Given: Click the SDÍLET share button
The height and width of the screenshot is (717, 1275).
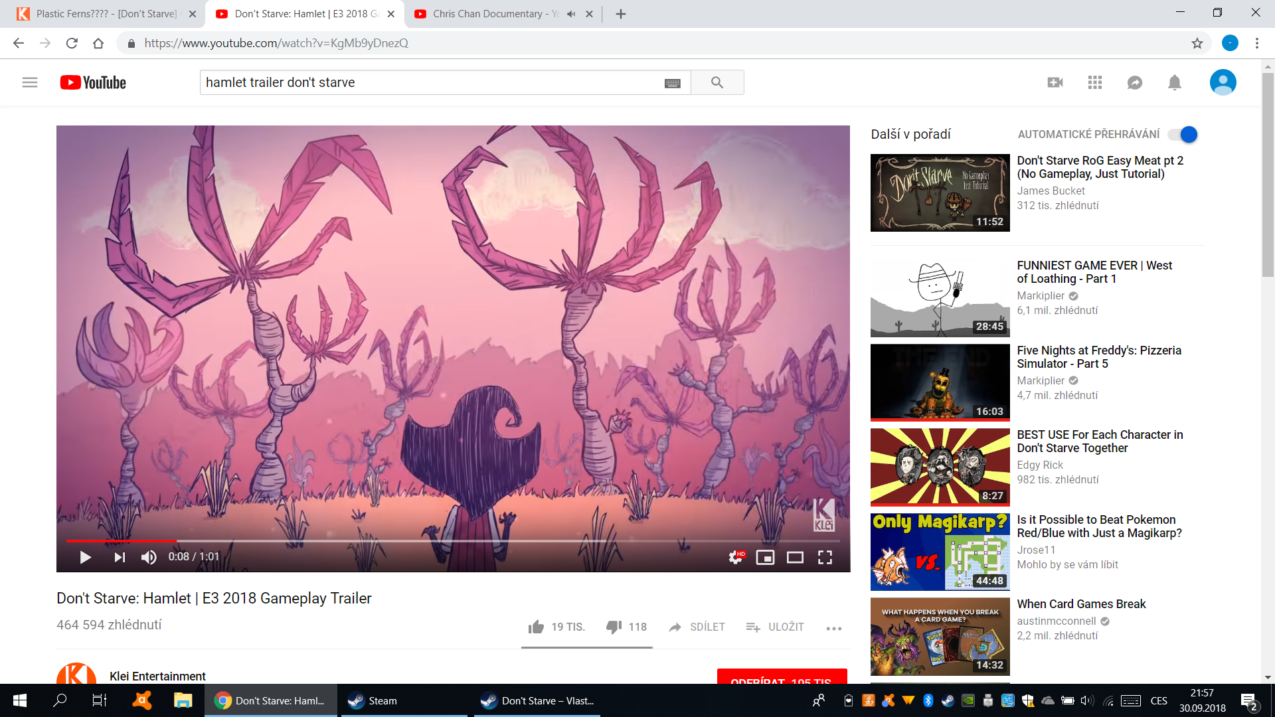Looking at the screenshot, I should click(x=697, y=627).
